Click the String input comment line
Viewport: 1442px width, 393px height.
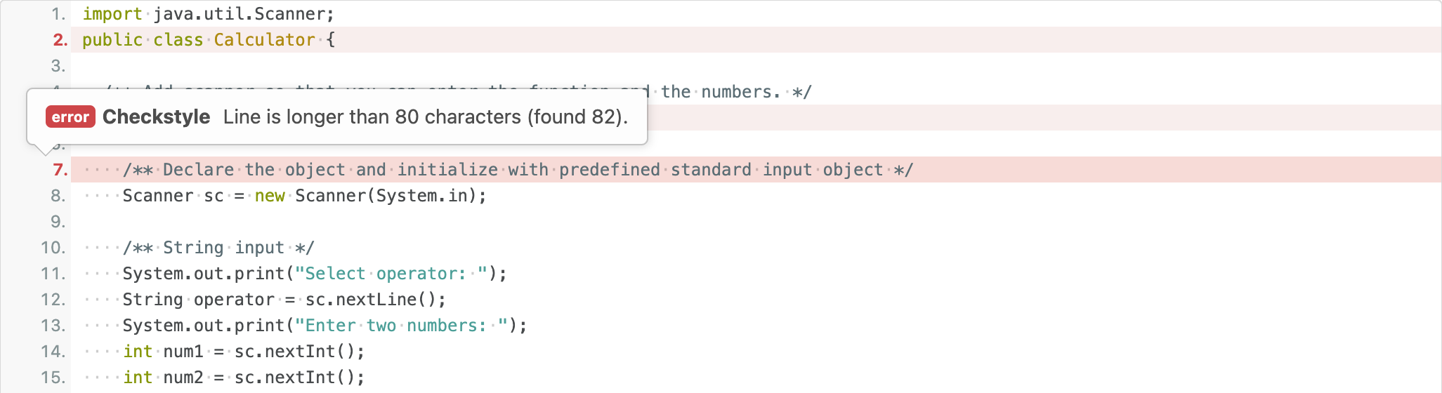click(218, 248)
